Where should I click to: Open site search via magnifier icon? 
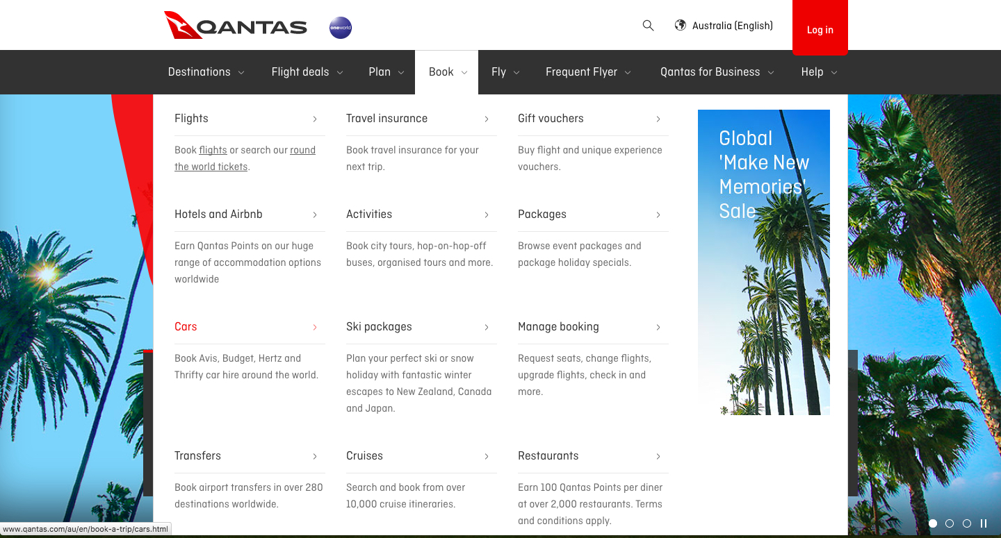[x=648, y=26]
